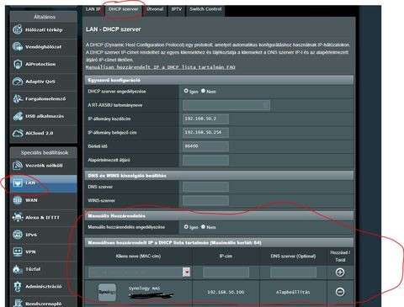Viewport: 404px width, 307px height.
Task: Switch to the LAN IP tab
Action: [x=93, y=9]
